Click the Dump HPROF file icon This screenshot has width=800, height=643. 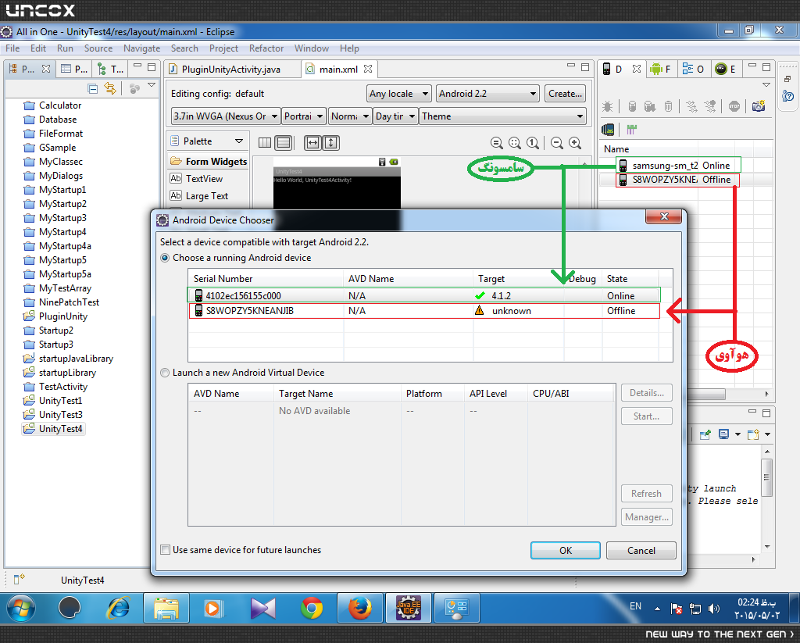coord(650,106)
